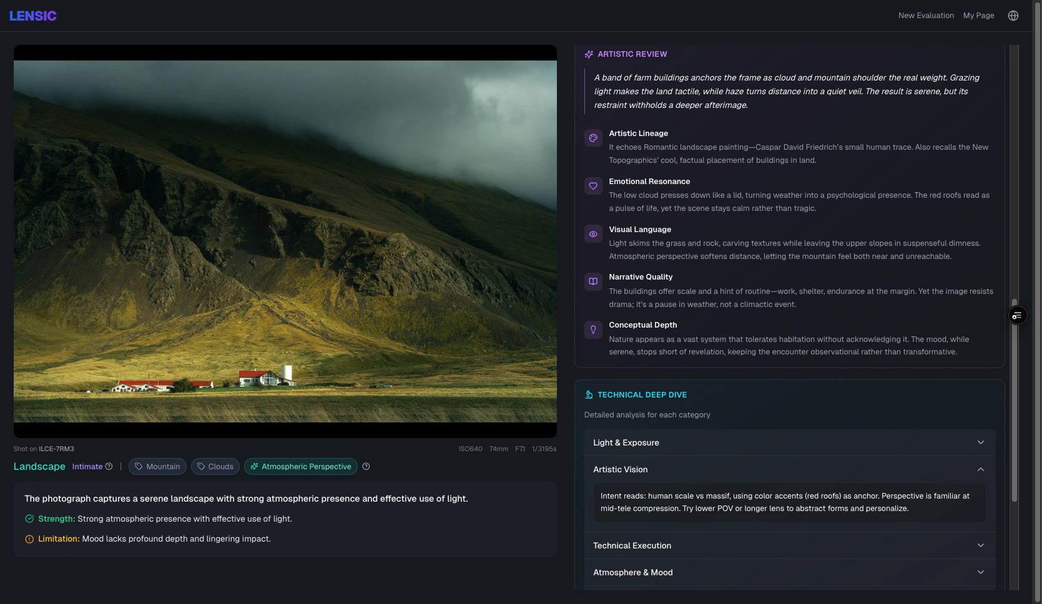Click the LENSIC logo
The height and width of the screenshot is (604, 1042).
click(x=33, y=16)
